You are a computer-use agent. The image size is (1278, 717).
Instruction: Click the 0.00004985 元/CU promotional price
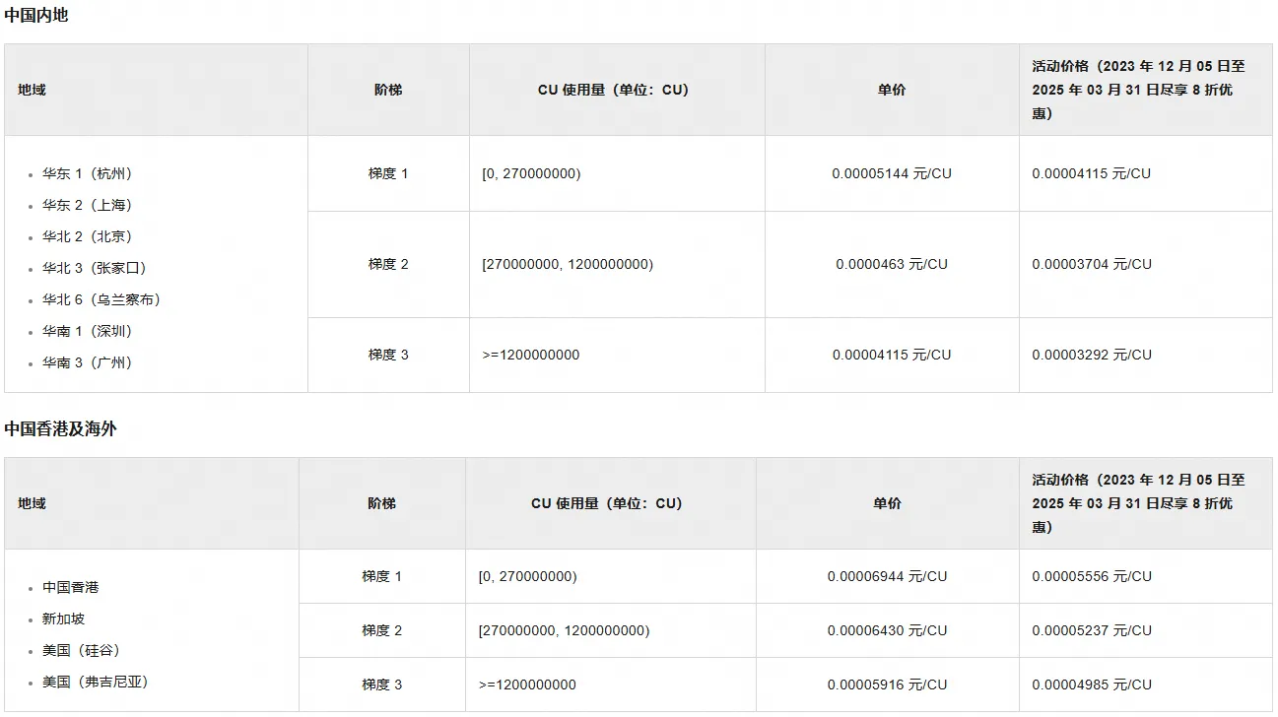[1091, 684]
